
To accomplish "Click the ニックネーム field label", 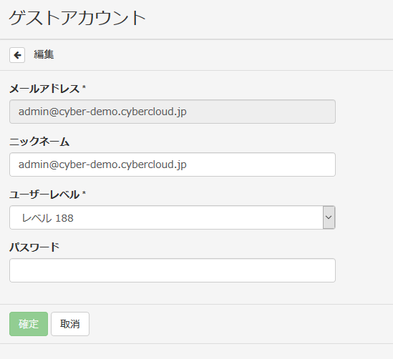I will (39, 142).
